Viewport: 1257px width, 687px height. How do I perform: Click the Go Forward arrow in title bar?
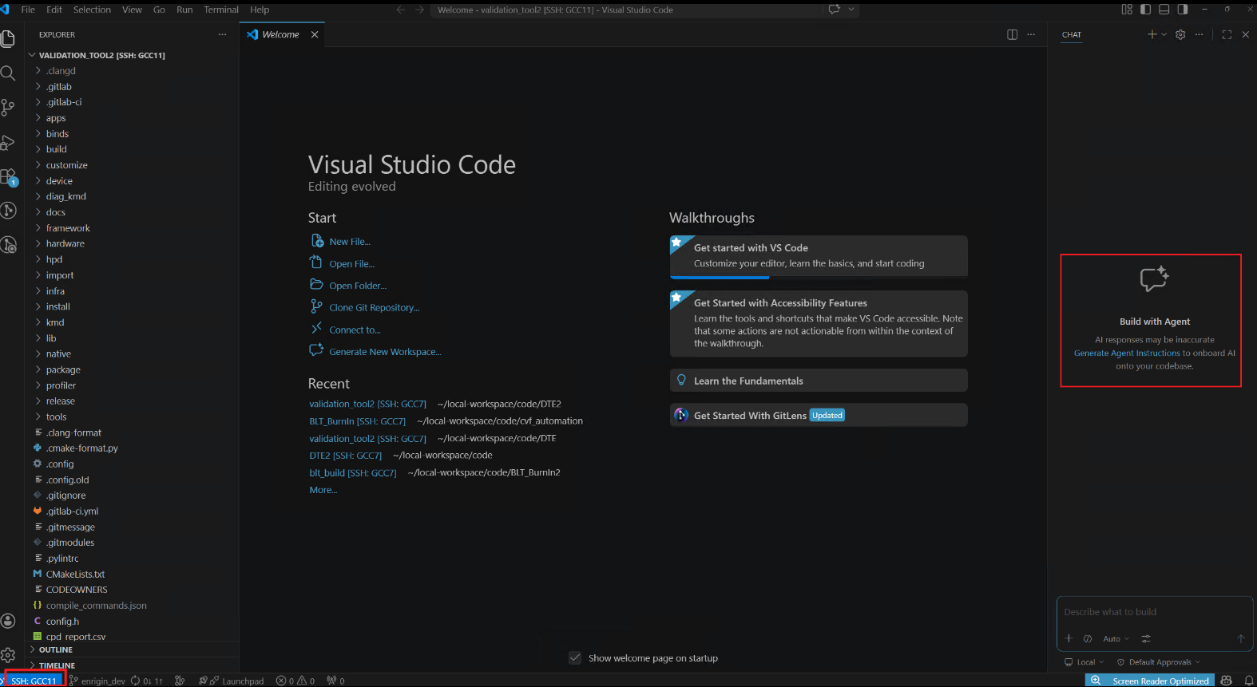tap(419, 10)
